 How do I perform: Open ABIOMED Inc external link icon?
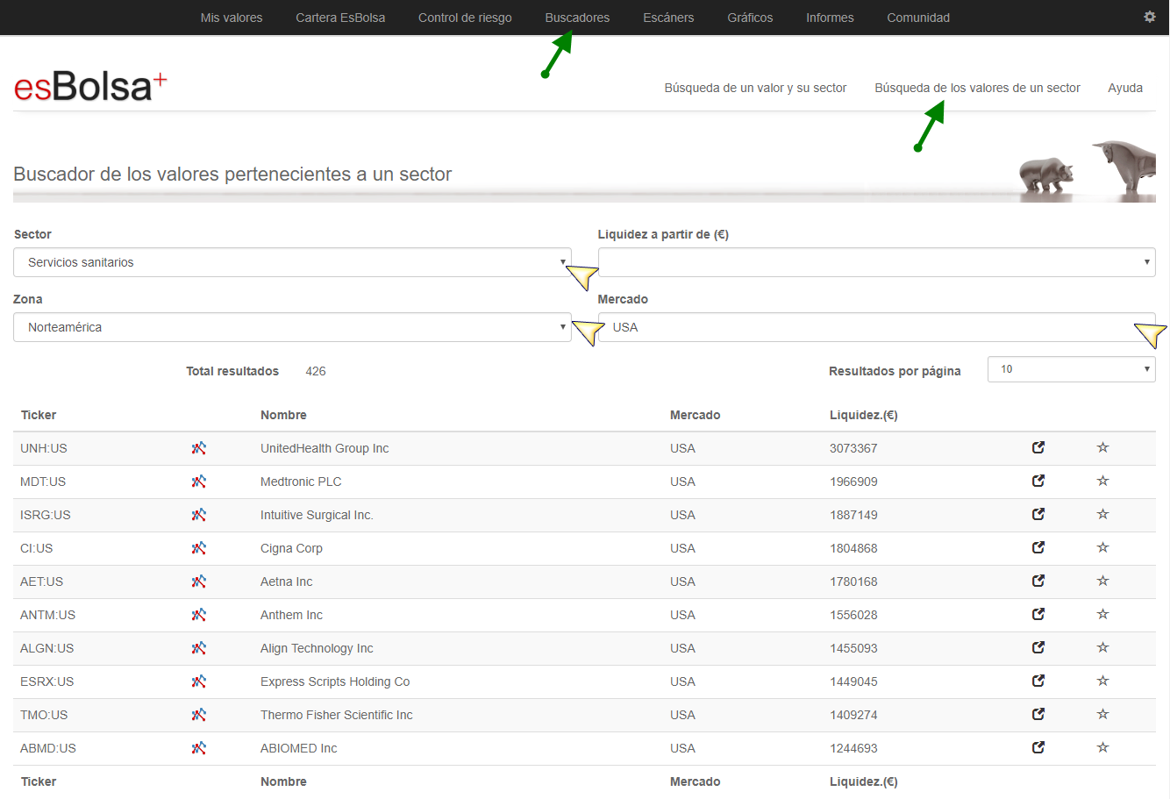click(x=1038, y=747)
